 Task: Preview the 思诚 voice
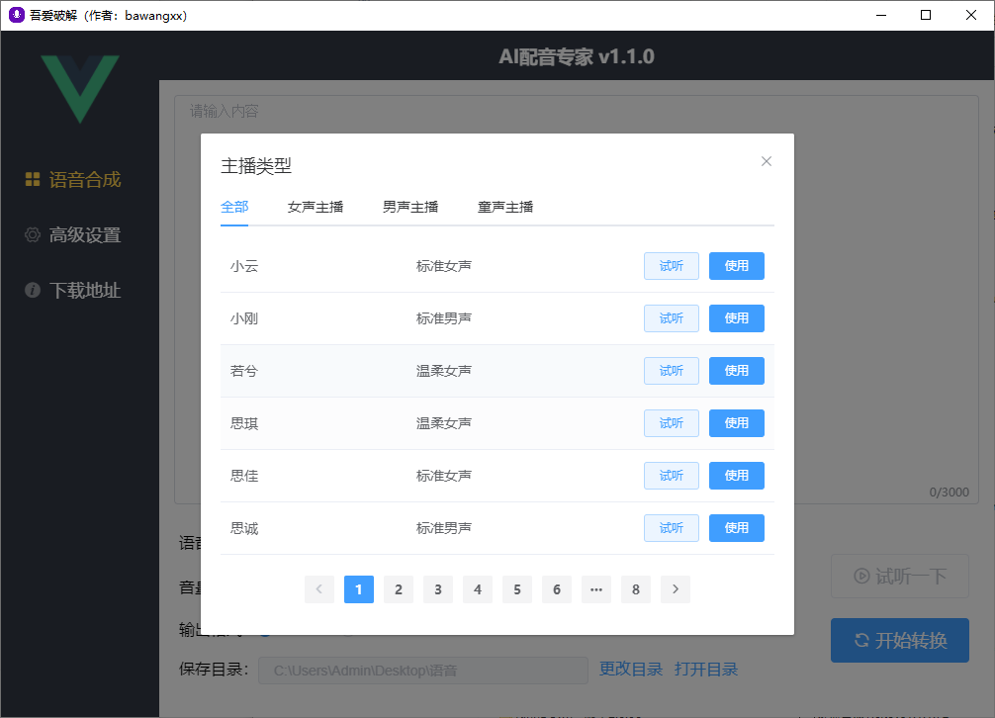[672, 528]
